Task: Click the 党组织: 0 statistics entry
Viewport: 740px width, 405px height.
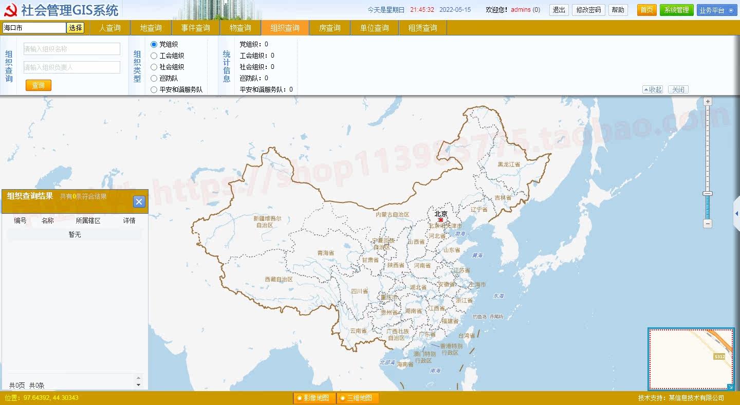Action: (x=254, y=44)
